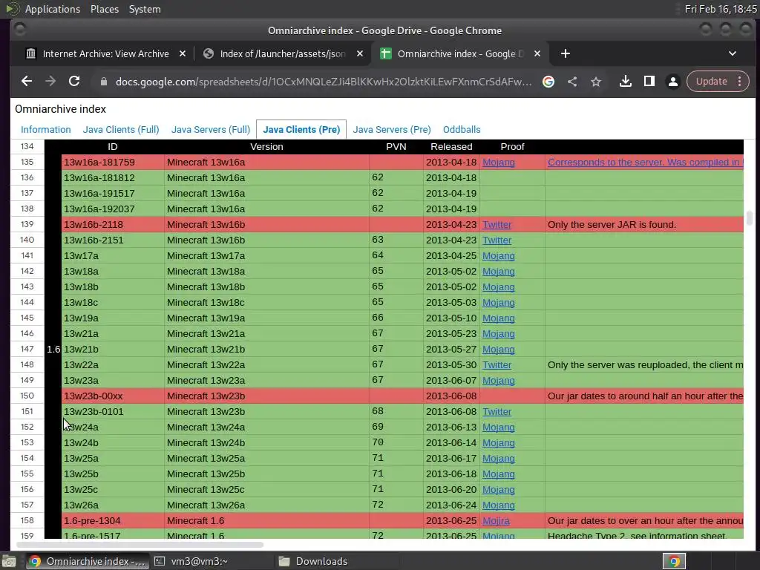Select the Java Clients (Pre) sheet tab
The image size is (760, 570).
pyautogui.click(x=301, y=129)
